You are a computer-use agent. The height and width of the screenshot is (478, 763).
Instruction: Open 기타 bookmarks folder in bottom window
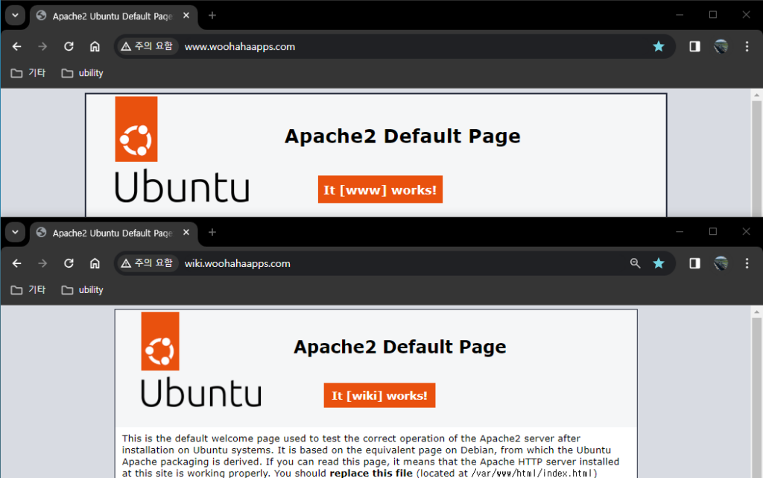click(28, 290)
